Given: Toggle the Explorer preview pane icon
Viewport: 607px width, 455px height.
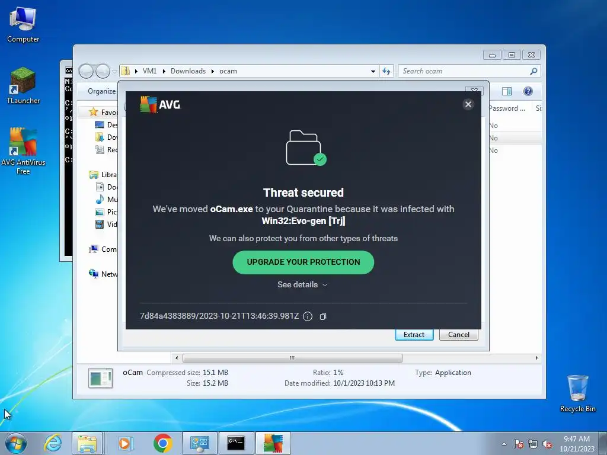Looking at the screenshot, I should tap(507, 91).
